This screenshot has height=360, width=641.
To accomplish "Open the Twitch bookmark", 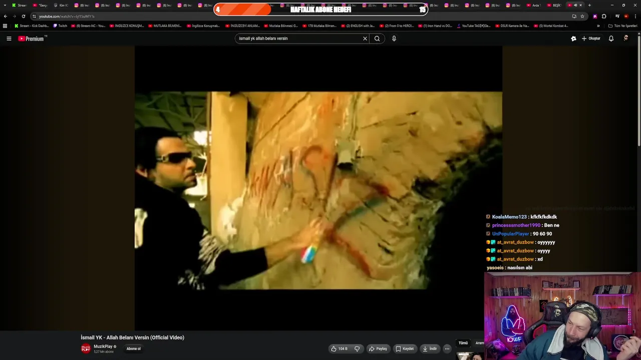I will pos(60,25).
